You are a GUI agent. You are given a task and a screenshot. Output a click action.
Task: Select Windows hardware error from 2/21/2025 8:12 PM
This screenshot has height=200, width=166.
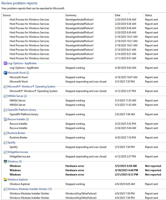(84, 174)
